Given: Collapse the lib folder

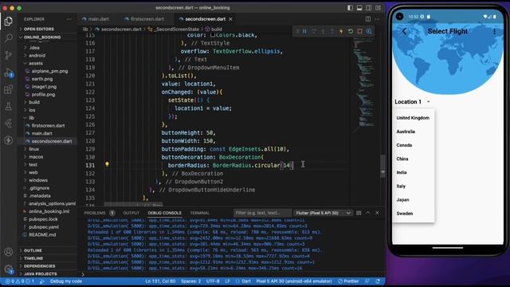Looking at the screenshot, I should tap(31, 118).
